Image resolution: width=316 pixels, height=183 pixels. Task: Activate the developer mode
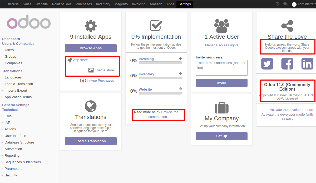click(291, 110)
